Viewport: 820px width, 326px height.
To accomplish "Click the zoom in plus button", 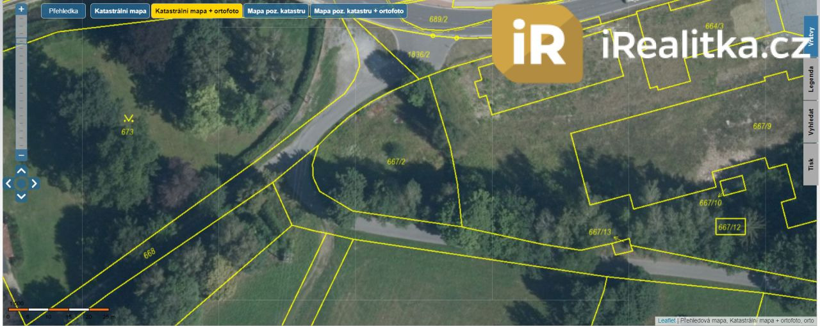I will coord(21,10).
